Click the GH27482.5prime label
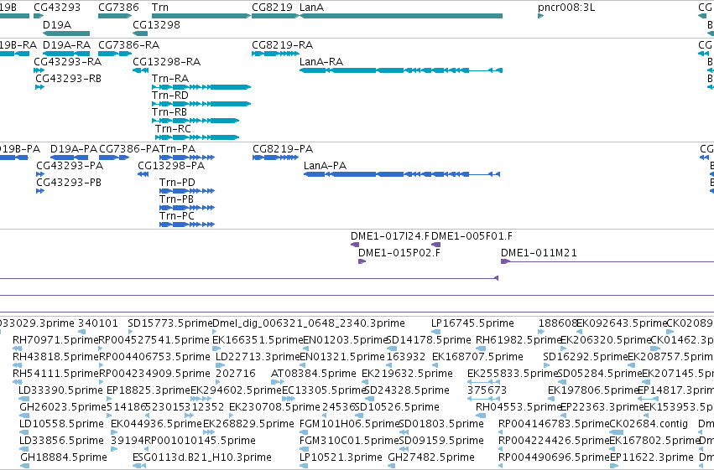This screenshot has height=470, width=714. (x=431, y=457)
